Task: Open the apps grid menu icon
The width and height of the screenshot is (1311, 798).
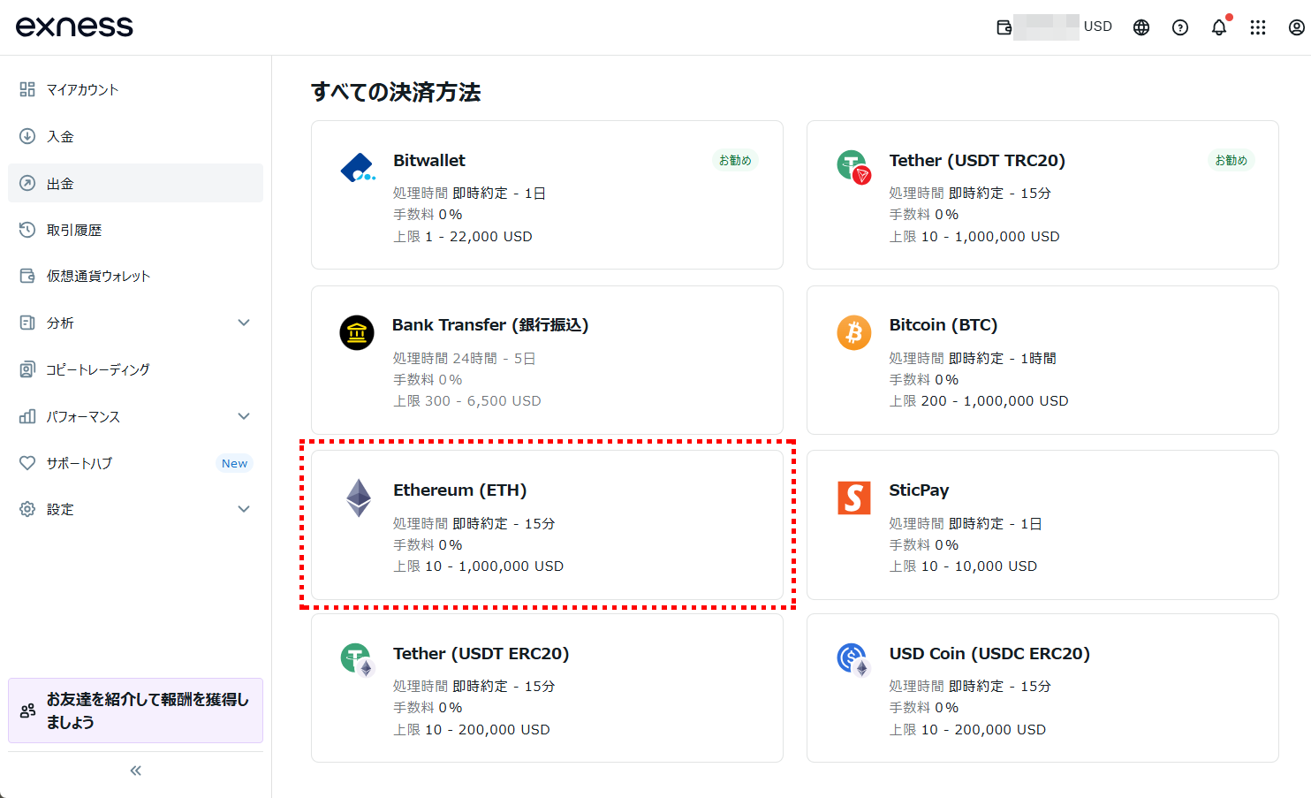Action: click(1258, 27)
